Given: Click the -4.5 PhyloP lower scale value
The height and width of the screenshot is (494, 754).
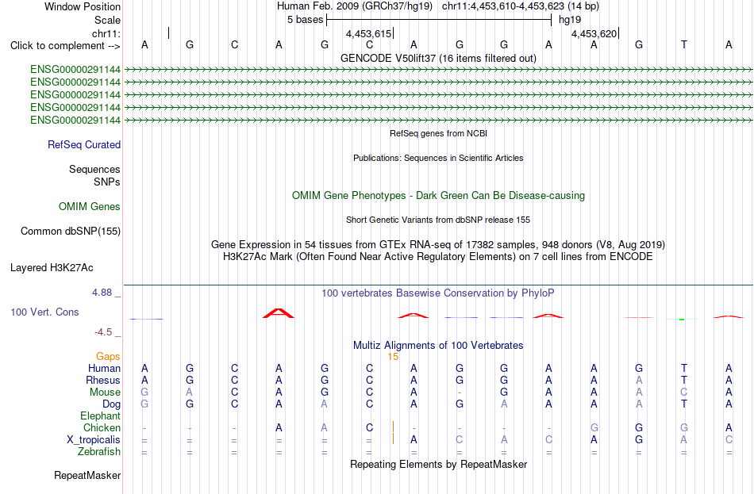Looking at the screenshot, I should pos(103,332).
